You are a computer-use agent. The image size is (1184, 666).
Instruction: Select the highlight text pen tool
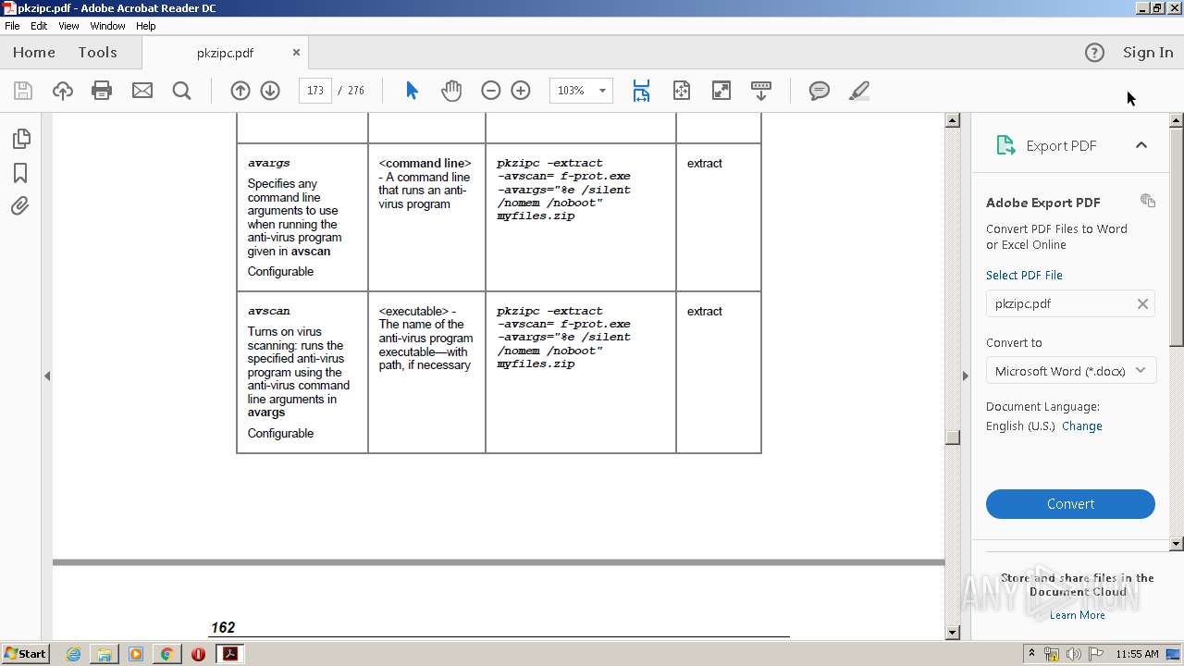coord(859,91)
